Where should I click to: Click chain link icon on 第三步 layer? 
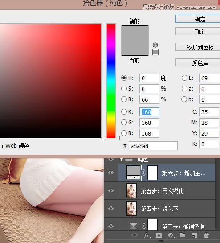click(x=144, y=226)
